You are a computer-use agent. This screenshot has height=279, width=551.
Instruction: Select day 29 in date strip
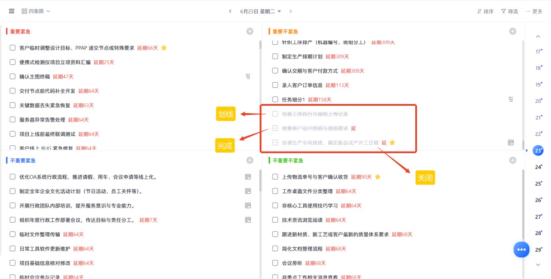[538, 250]
